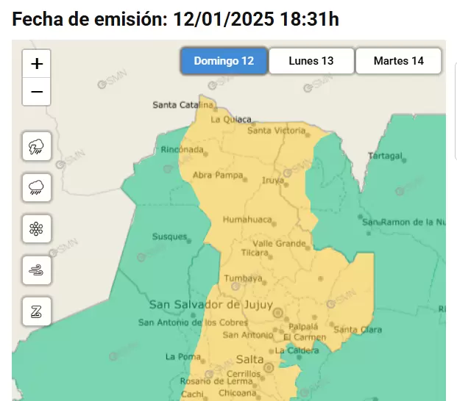
Task: Select the wind alert filter icon
Action: click(37, 270)
